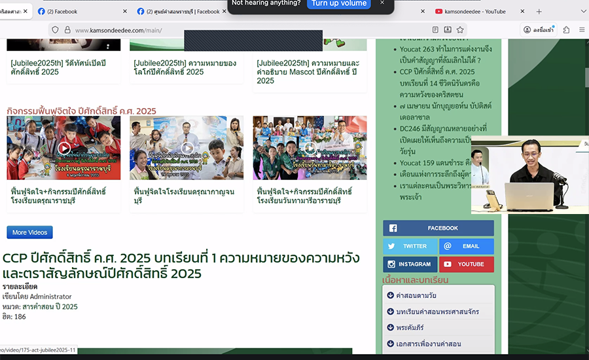The width and height of the screenshot is (589, 360).
Task: Open the red YouTube social button
Action: click(466, 264)
